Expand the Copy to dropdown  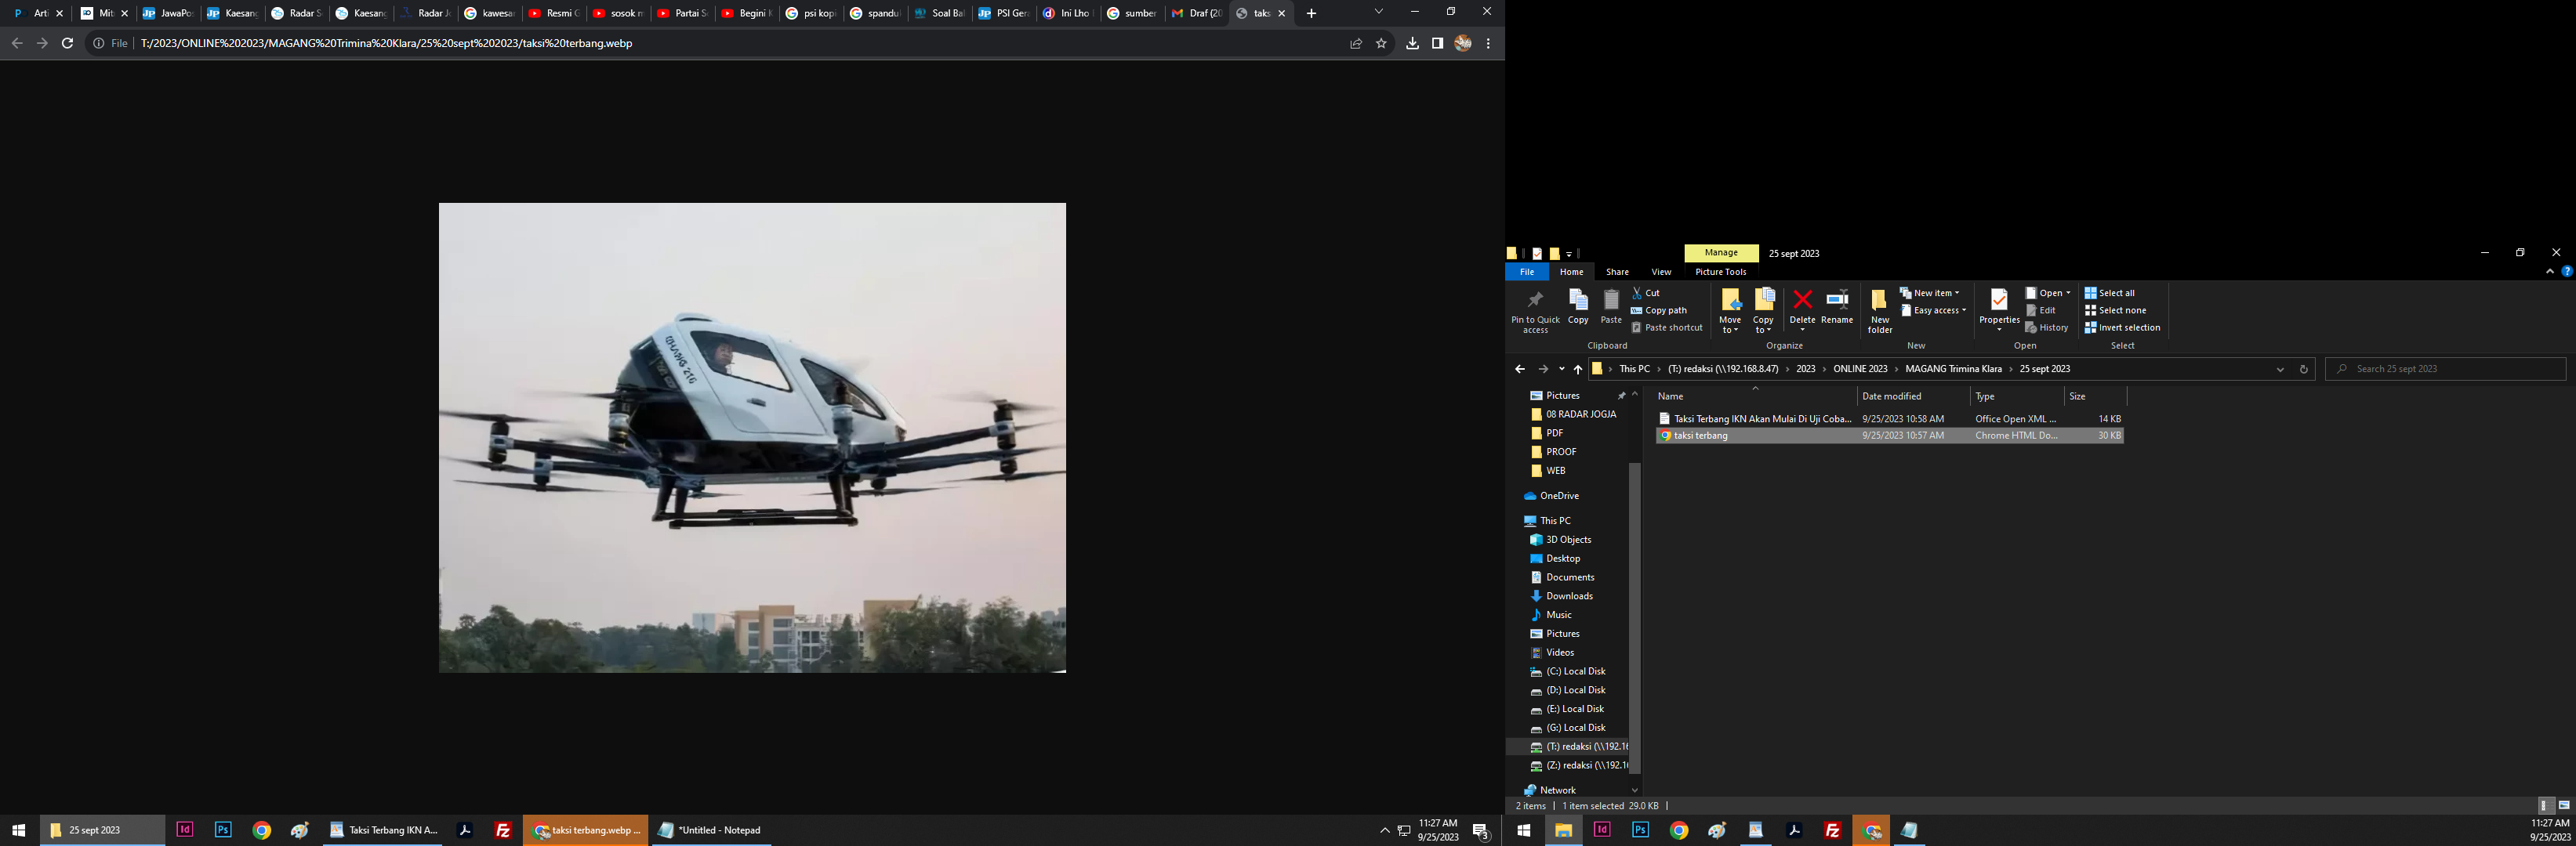click(1763, 324)
